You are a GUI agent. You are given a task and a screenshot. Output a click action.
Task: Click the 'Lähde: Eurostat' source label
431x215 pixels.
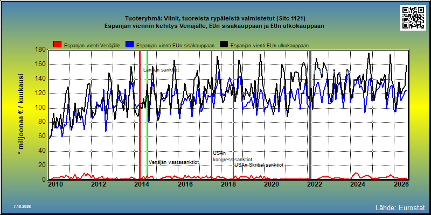point(400,207)
